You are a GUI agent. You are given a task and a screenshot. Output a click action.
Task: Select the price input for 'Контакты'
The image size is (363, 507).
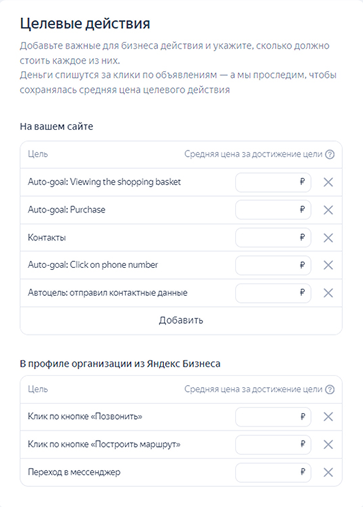pos(273,238)
